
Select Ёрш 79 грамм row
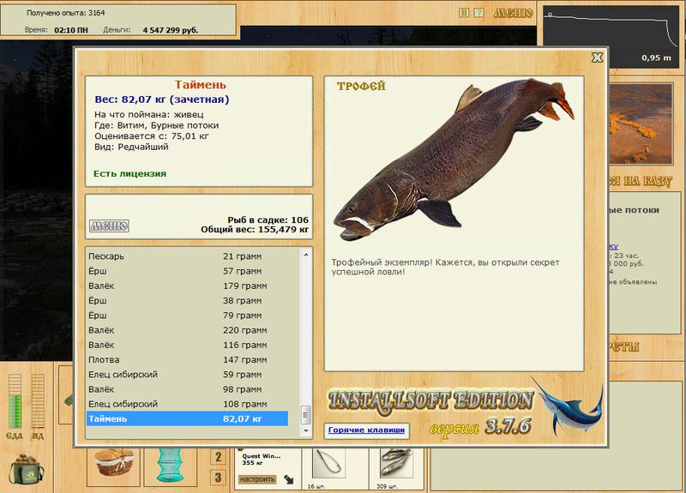tap(187, 316)
